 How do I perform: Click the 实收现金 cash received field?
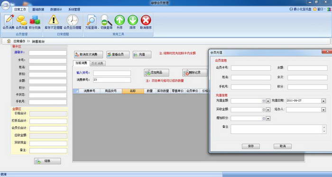48,143
